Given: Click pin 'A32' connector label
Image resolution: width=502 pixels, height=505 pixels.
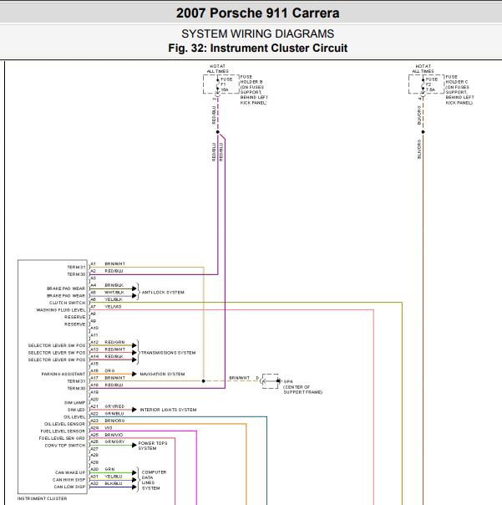Looking at the screenshot, I should [94, 484].
